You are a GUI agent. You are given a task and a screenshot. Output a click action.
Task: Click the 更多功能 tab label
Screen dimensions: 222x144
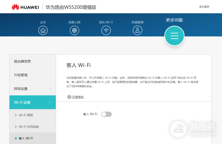tap(174, 20)
